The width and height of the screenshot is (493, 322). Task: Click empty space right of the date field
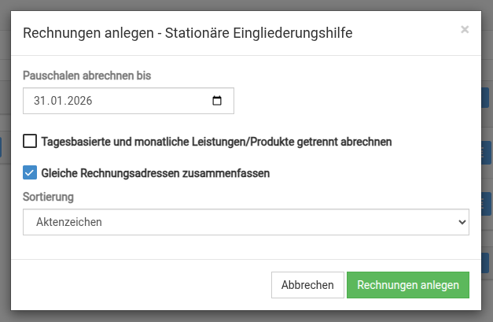[354, 101]
